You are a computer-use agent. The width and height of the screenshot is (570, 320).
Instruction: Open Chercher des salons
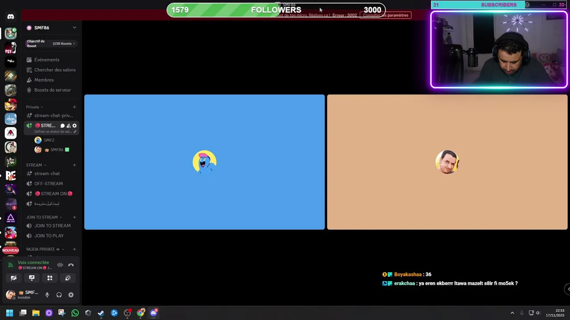click(x=52, y=70)
